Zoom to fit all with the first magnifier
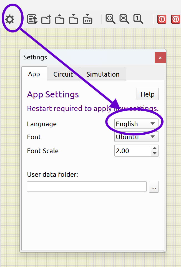 pyautogui.click(x=110, y=19)
